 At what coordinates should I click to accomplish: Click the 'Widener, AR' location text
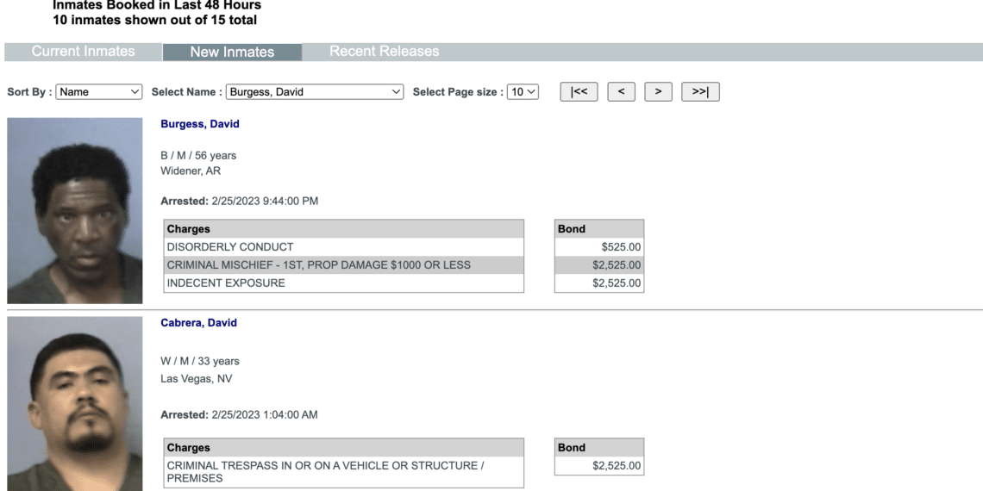click(191, 171)
